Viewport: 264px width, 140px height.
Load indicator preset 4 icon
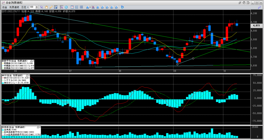pyautogui.click(x=112, y=7)
